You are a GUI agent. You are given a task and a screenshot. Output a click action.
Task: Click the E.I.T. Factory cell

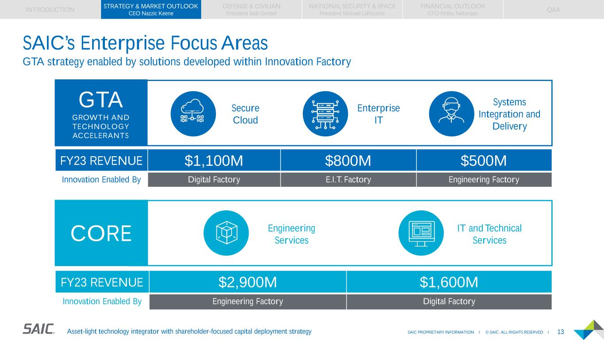click(348, 180)
